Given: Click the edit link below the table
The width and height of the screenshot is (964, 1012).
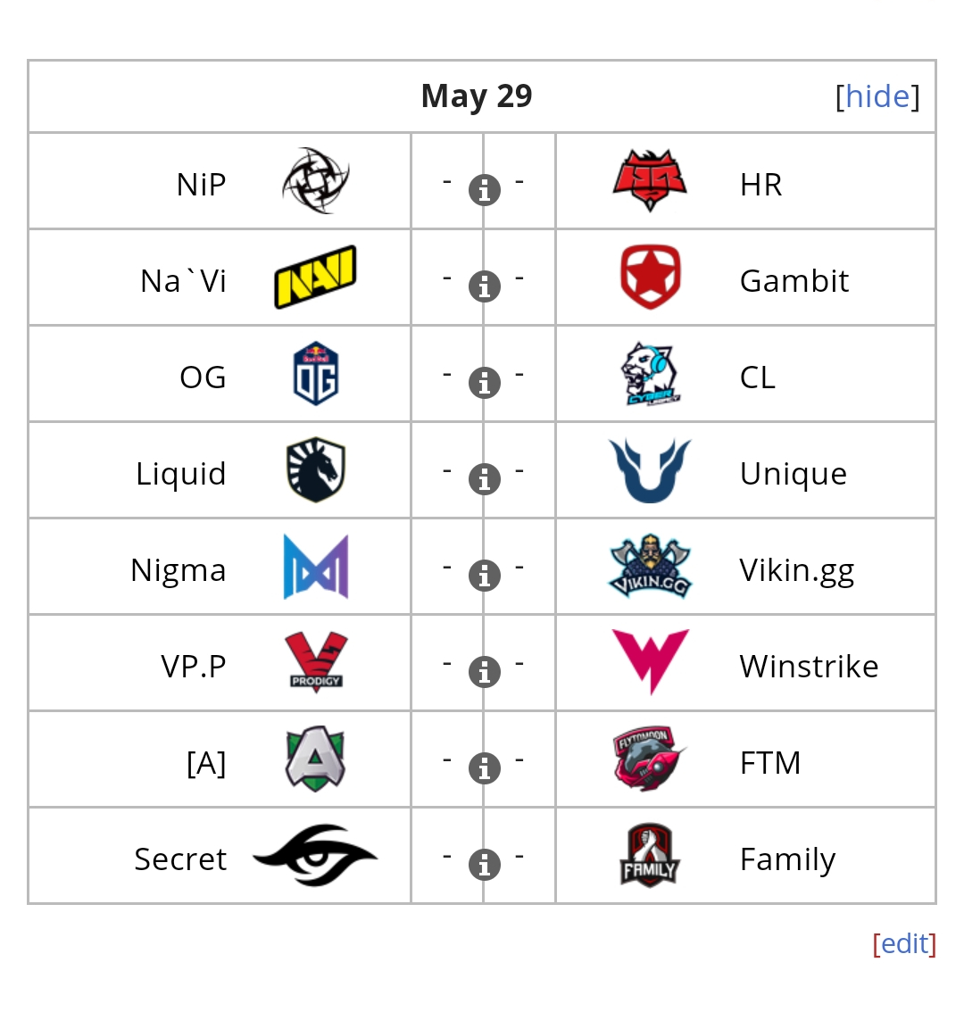Looking at the screenshot, I should click(904, 943).
